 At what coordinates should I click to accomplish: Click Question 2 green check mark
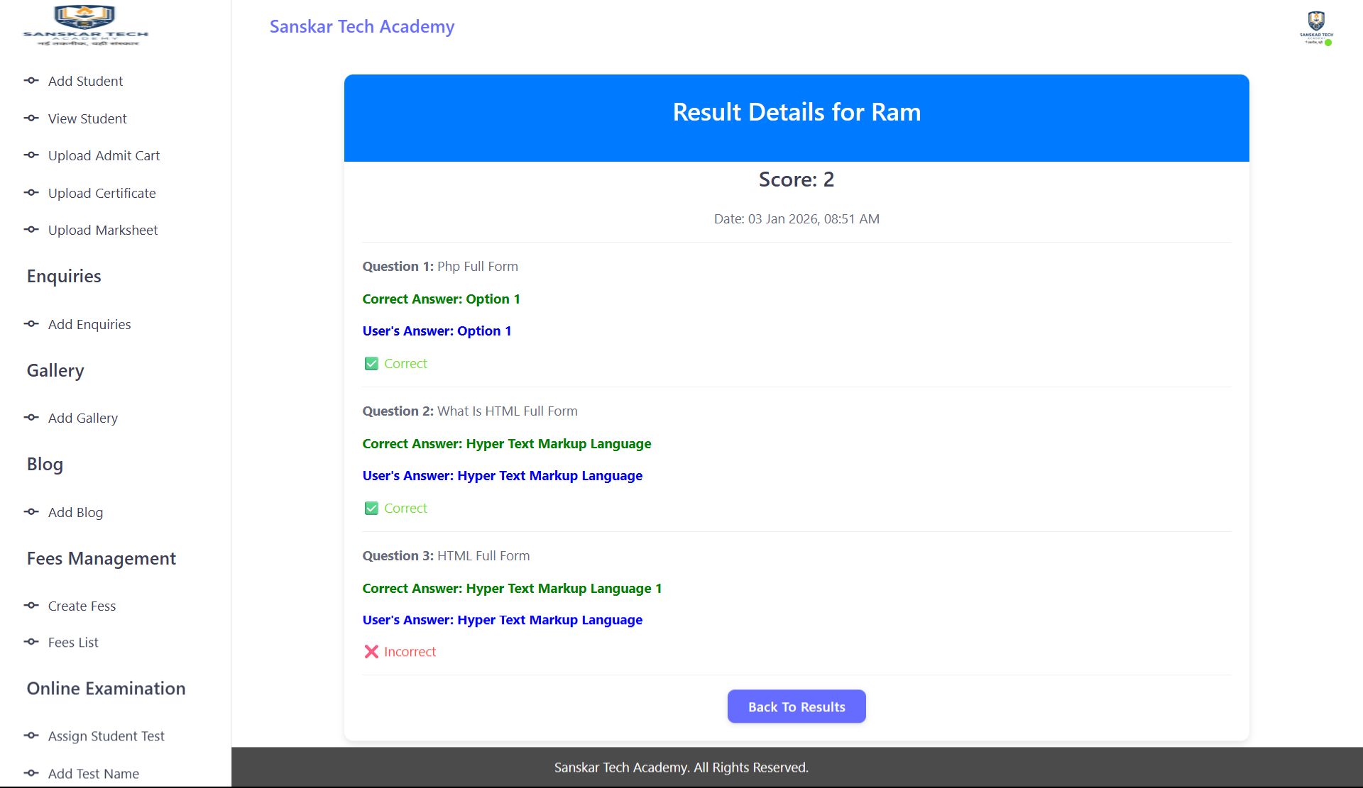click(x=371, y=509)
